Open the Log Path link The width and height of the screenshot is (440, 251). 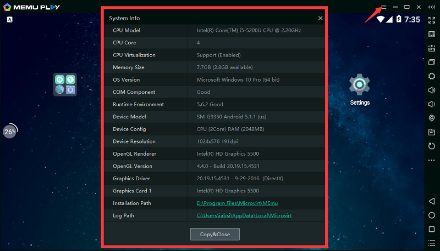click(x=244, y=215)
